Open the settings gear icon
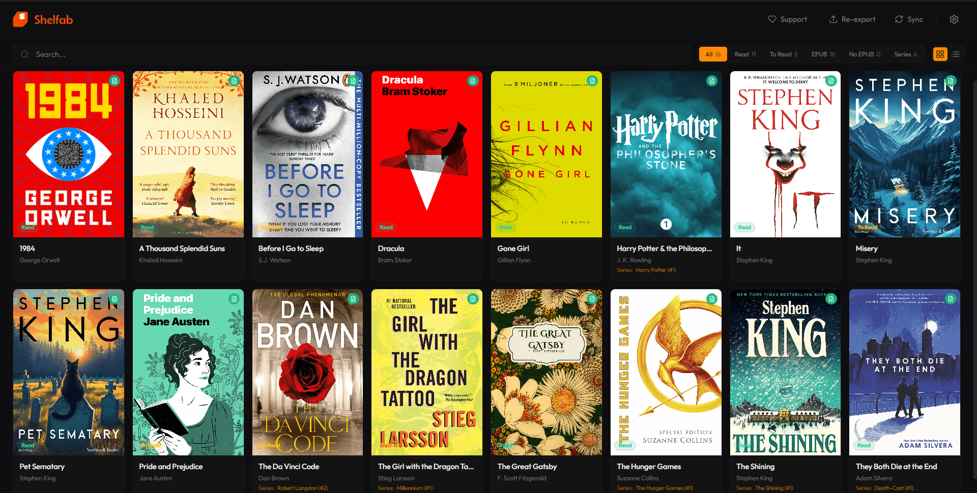This screenshot has height=493, width=977. 954,19
